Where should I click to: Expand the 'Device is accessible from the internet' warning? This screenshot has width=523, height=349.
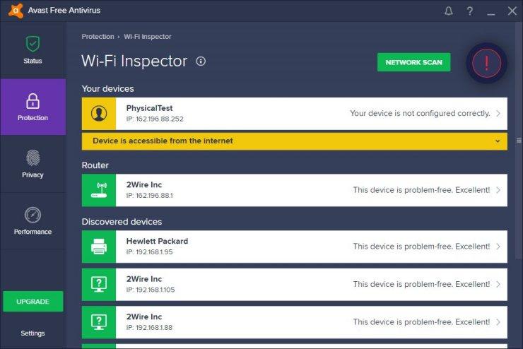[x=498, y=141]
